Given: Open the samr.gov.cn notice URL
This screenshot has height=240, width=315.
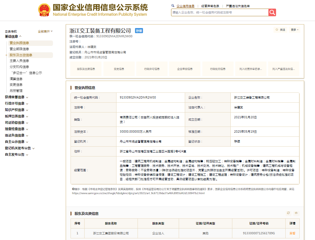Looking at the screenshot, I should click(138, 193).
